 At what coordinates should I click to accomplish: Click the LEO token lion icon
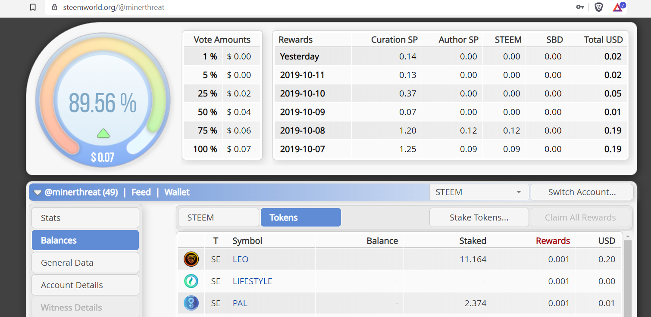[191, 259]
